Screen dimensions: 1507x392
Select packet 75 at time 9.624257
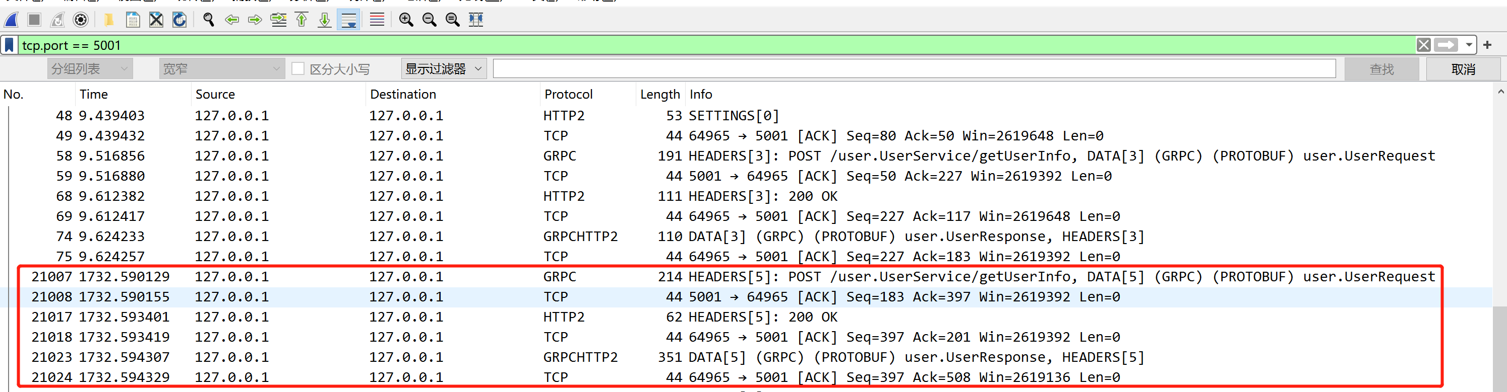click(x=746, y=257)
